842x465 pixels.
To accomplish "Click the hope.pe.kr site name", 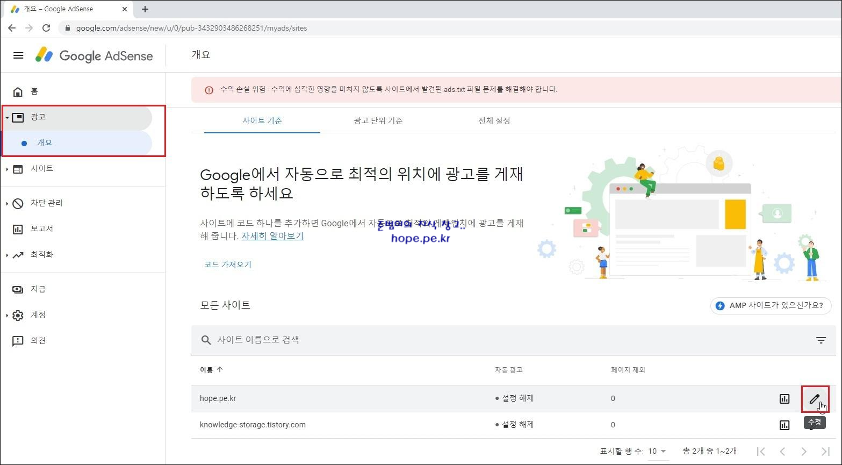I will pyautogui.click(x=218, y=398).
